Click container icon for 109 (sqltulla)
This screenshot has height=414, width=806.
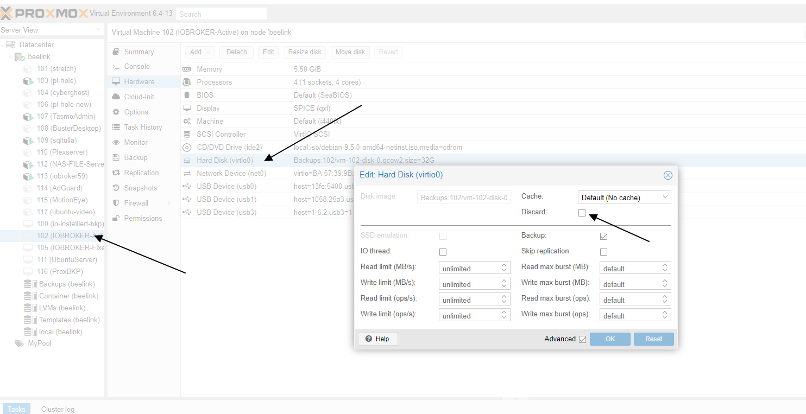28,141
